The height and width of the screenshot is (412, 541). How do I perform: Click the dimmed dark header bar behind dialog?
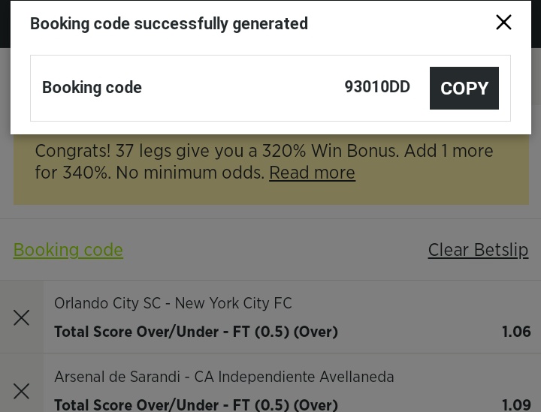pyautogui.click(x=5, y=24)
